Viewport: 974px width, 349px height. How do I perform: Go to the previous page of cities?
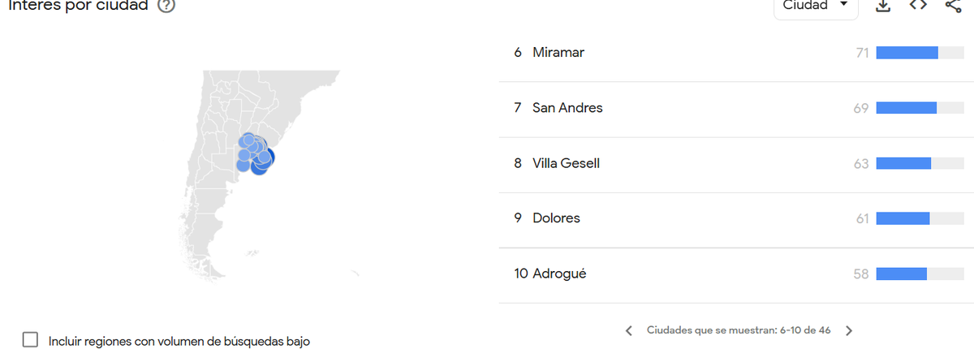pos(628,330)
